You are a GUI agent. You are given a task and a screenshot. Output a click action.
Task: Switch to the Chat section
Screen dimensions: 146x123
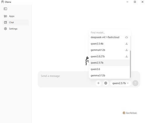pos(15,22)
